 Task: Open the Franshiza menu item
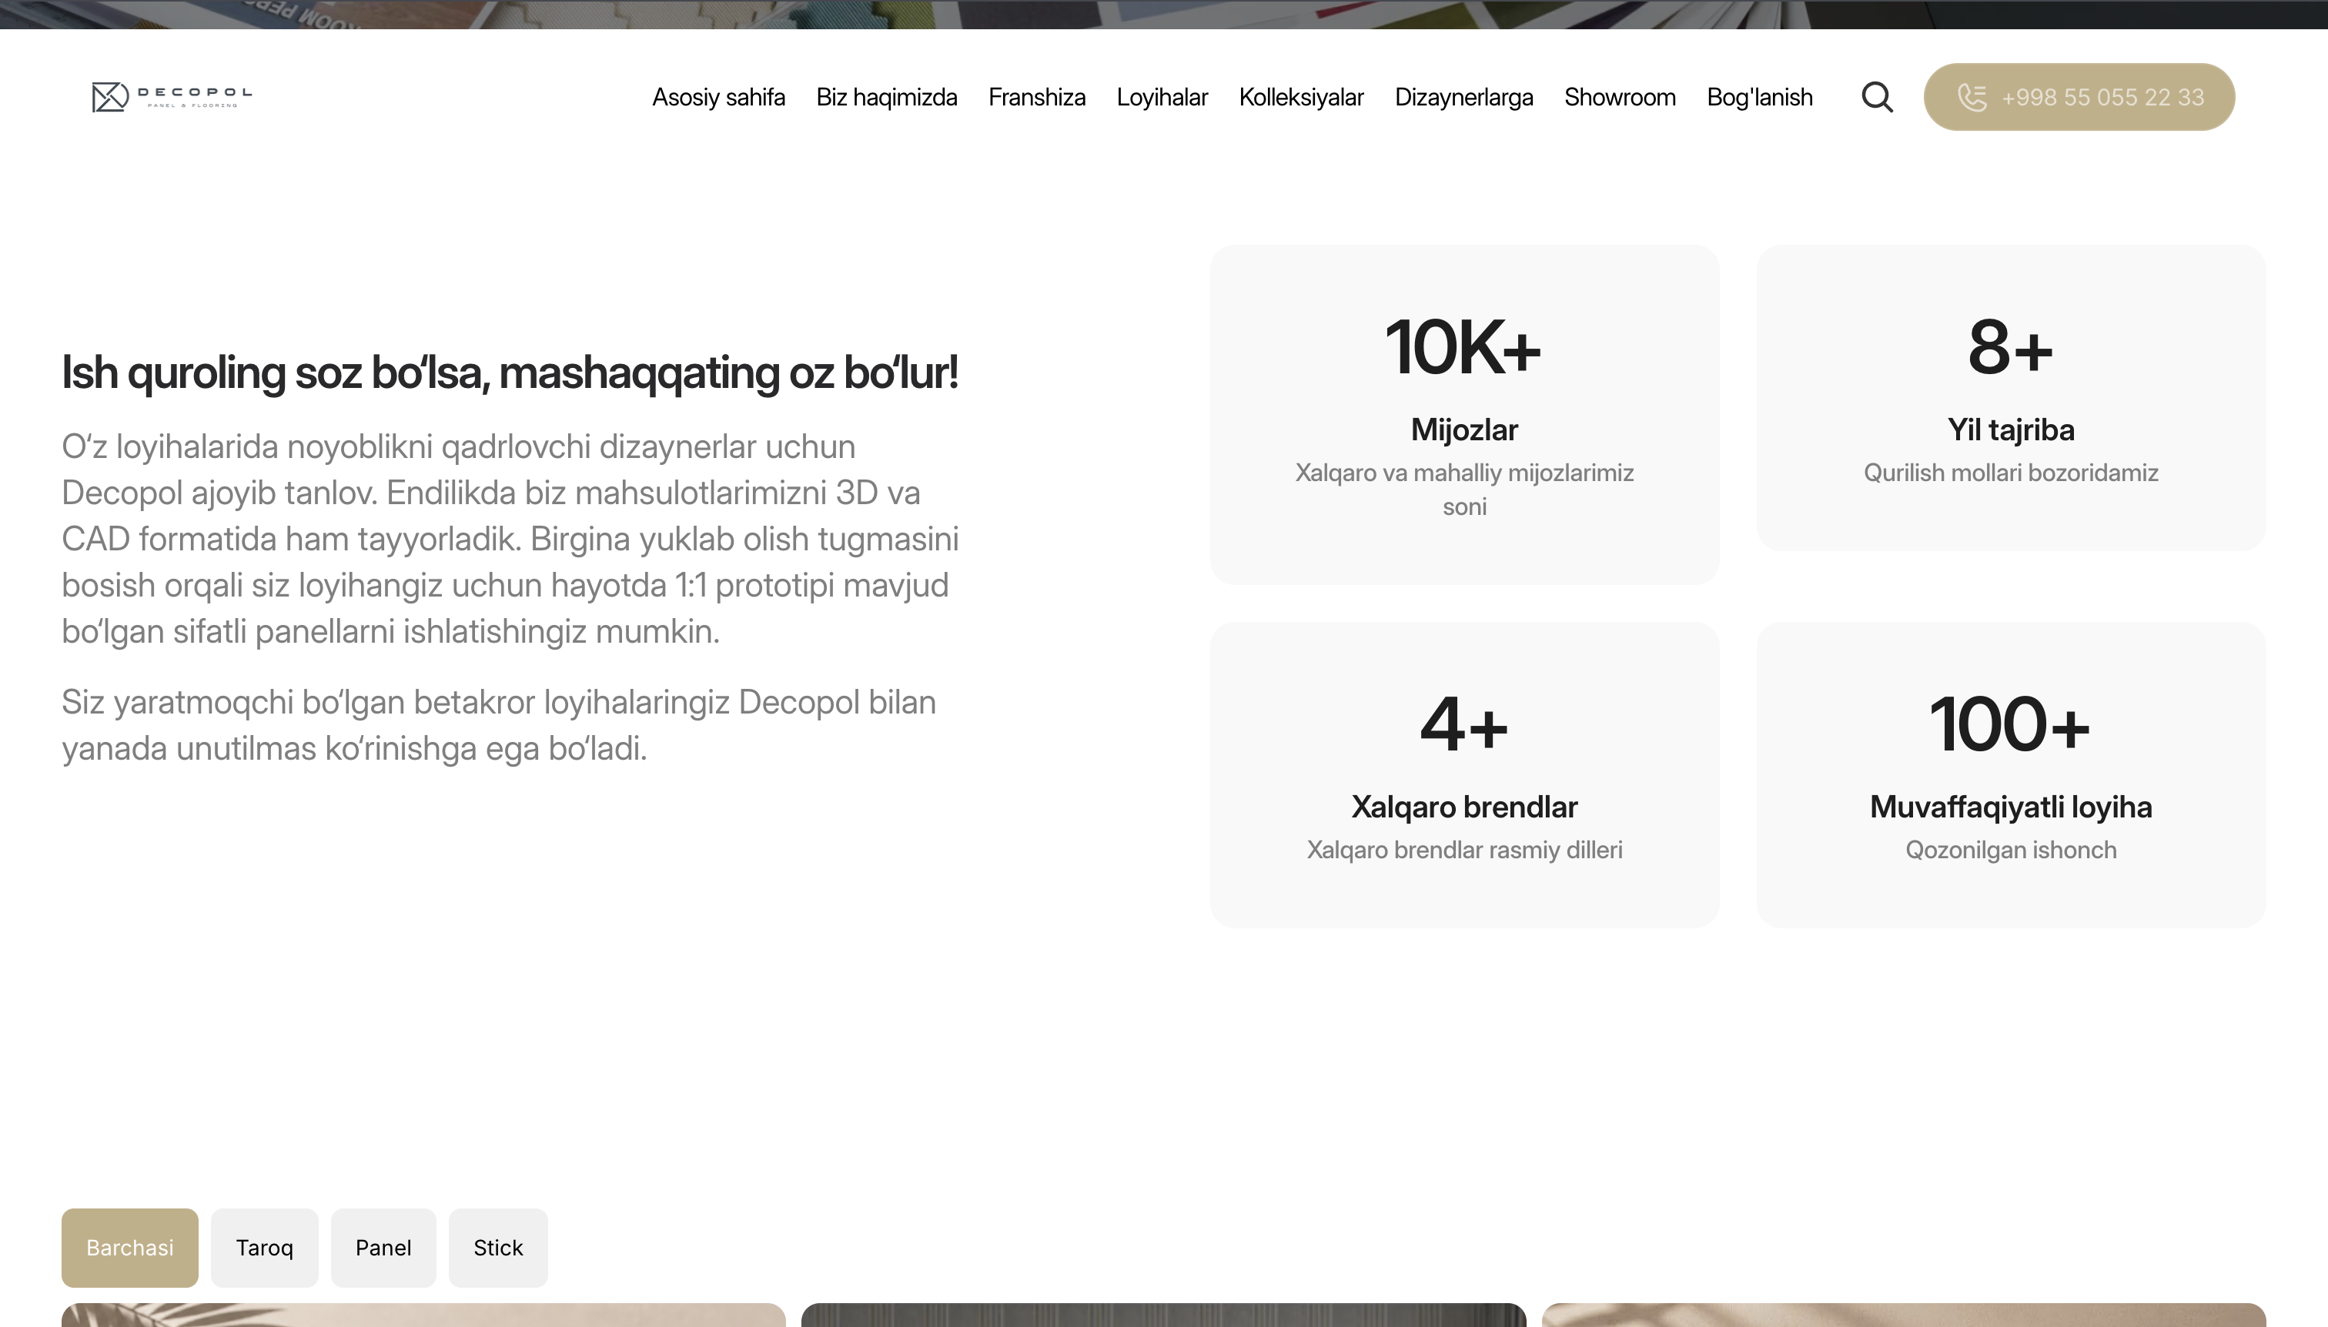click(1036, 97)
